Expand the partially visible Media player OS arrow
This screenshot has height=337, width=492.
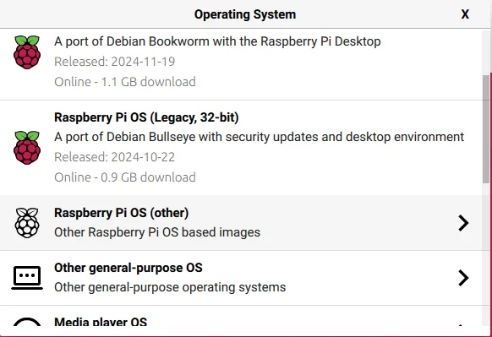[461, 325]
